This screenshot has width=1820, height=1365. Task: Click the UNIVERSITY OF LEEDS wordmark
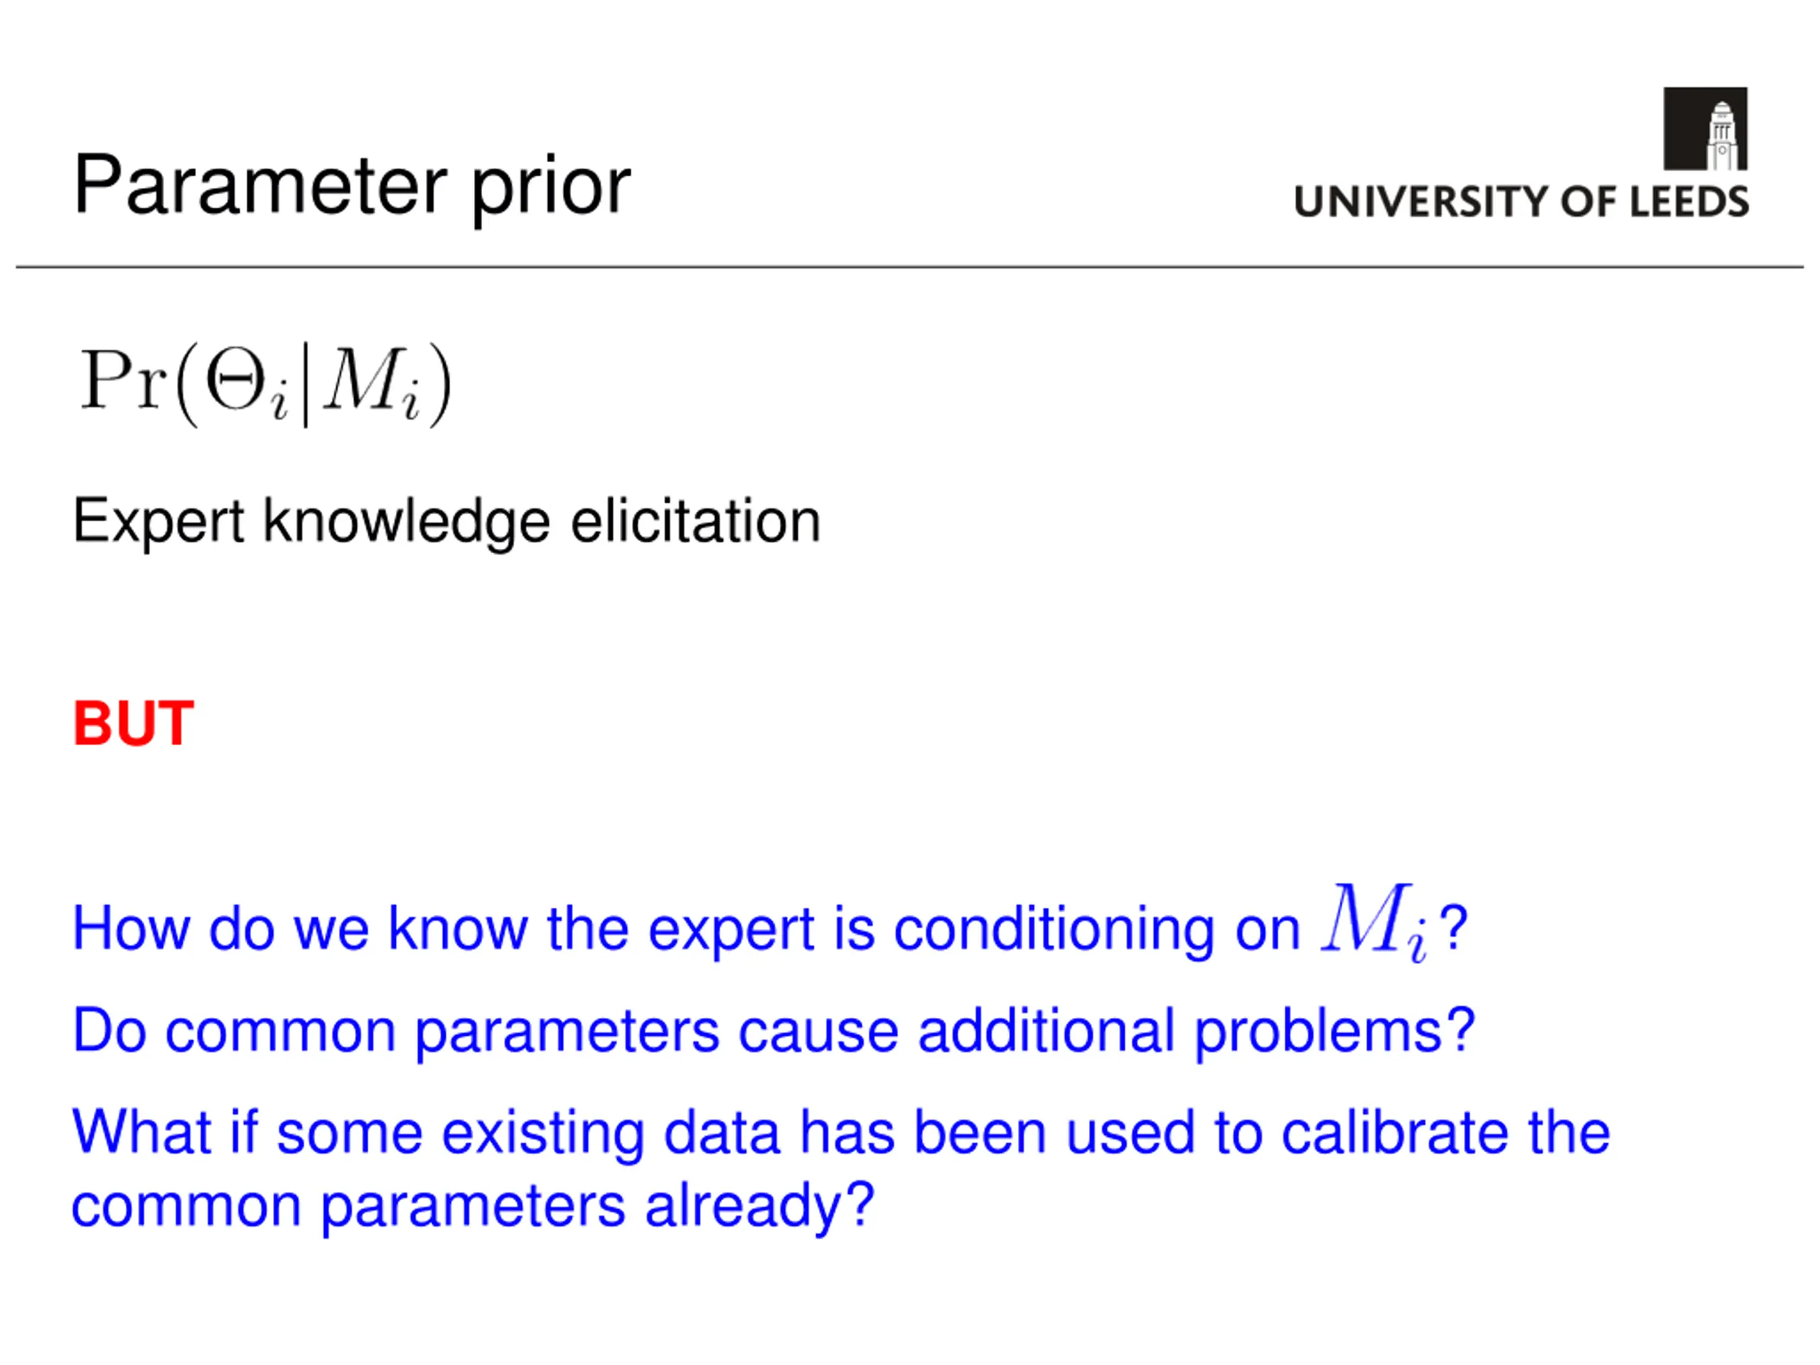tap(1521, 202)
